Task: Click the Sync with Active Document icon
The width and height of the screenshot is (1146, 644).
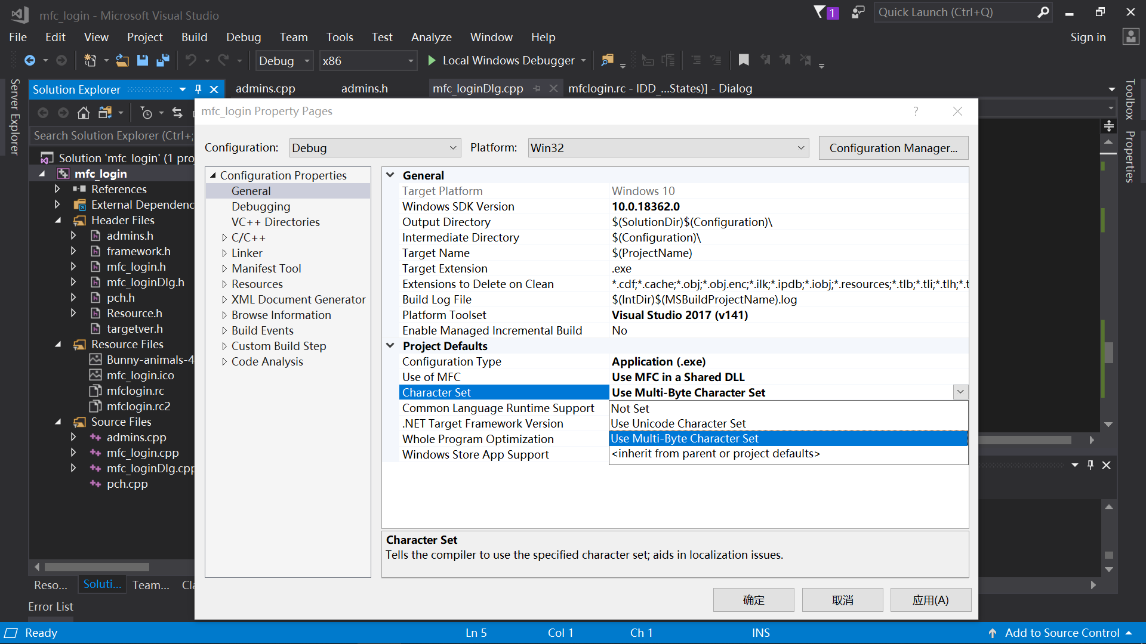Action: [x=177, y=113]
